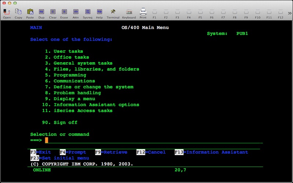293x183 pixels.
Task: Select option 90. Sign off
Action: tap(60, 123)
